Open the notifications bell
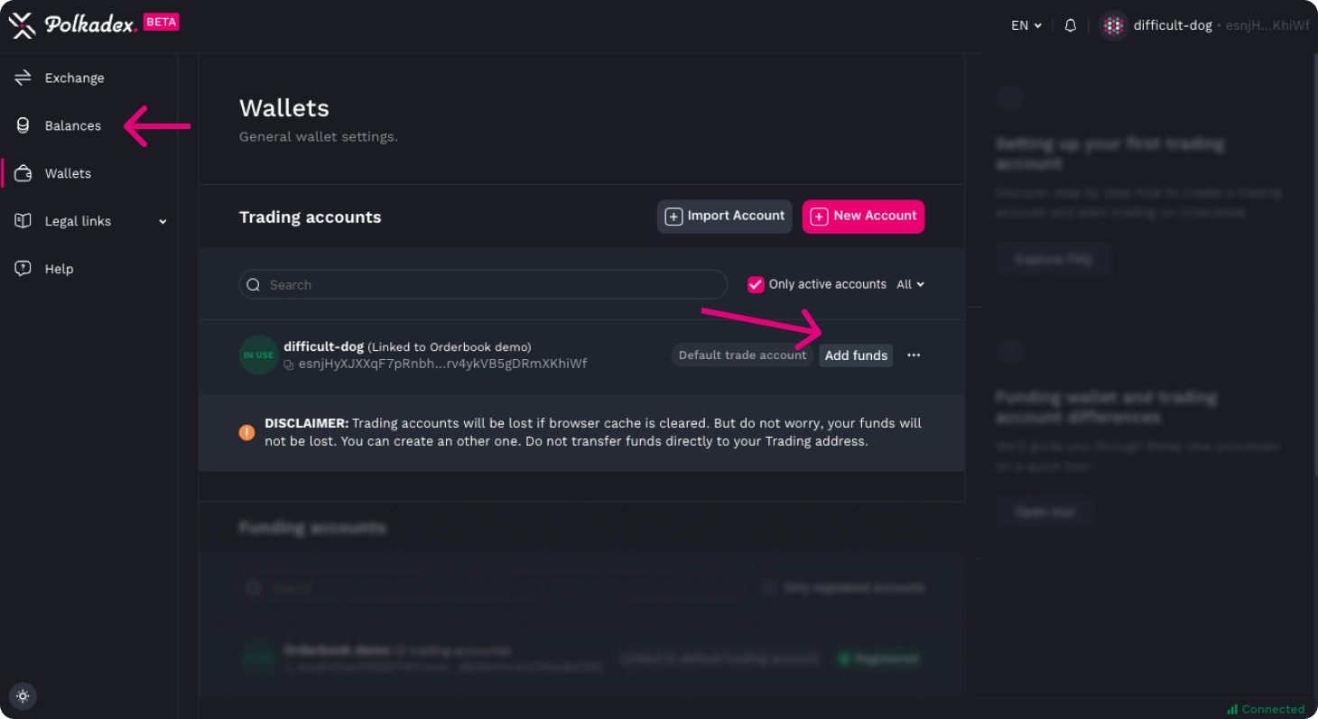This screenshot has height=719, width=1318. click(x=1070, y=25)
